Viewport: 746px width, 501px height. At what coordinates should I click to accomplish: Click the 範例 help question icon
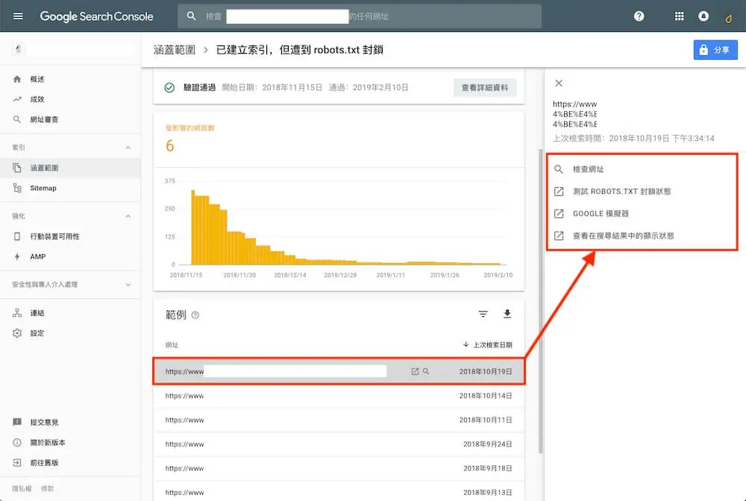(195, 315)
